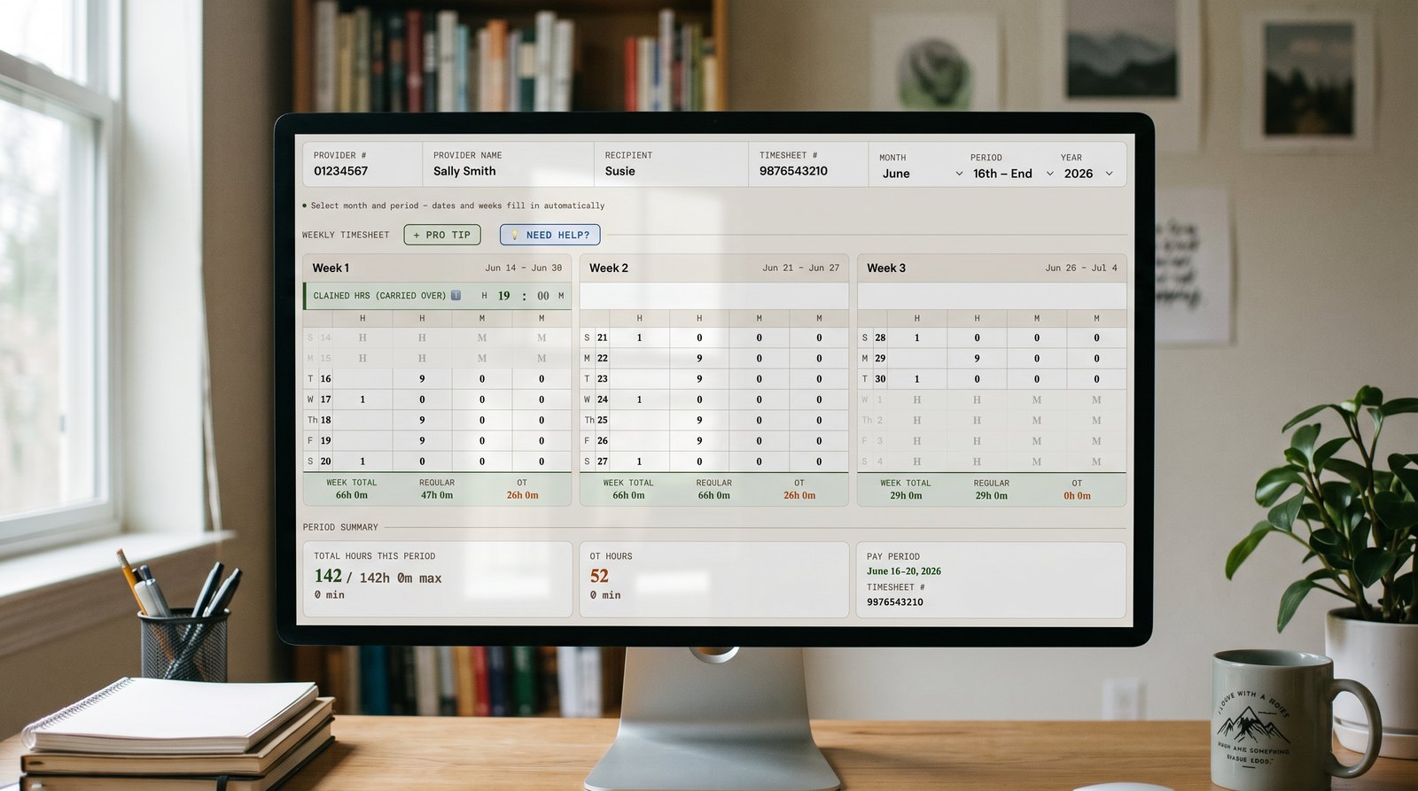1418x791 pixels.
Task: Click the info icon beside Claimed Hrs
Action: tap(456, 296)
